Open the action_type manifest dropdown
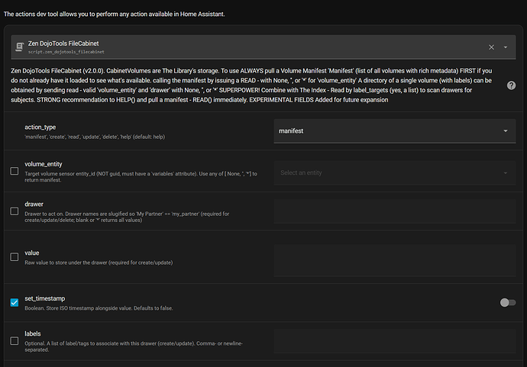Viewport: 527px width, 367px height. pyautogui.click(x=395, y=131)
